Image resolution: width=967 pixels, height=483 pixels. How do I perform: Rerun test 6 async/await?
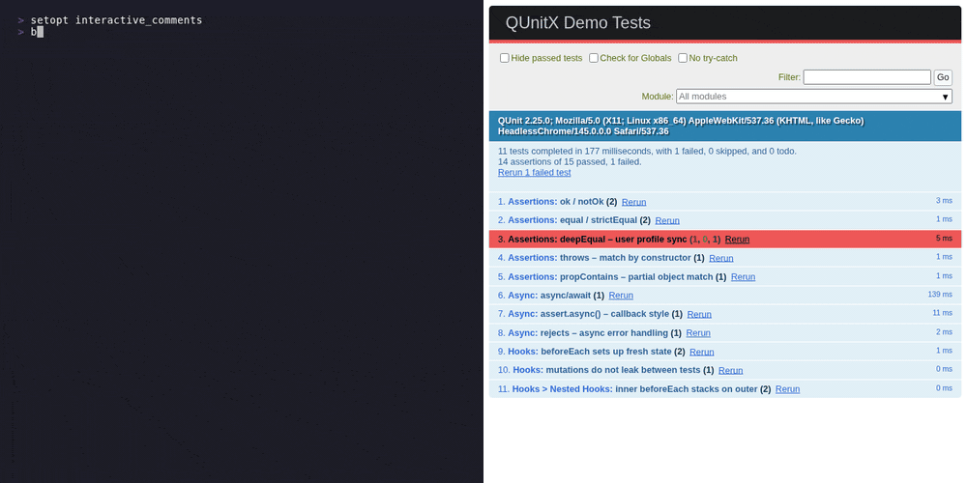pos(621,296)
